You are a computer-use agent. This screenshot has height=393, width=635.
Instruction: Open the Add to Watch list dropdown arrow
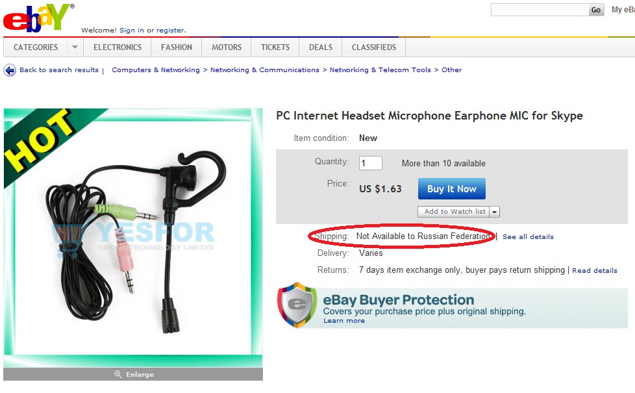[495, 212]
